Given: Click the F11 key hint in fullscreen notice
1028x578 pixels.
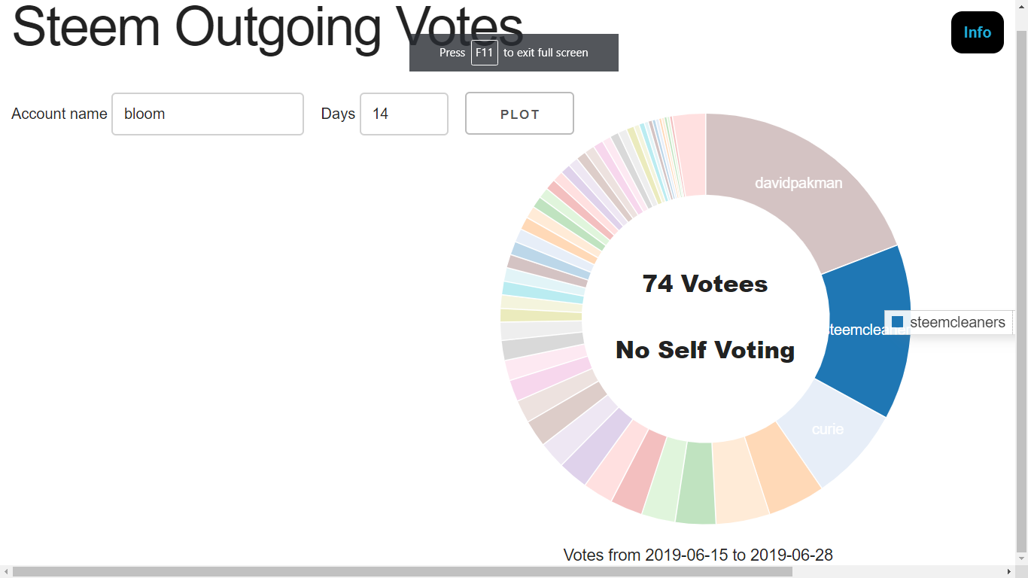Looking at the screenshot, I should tap(485, 53).
